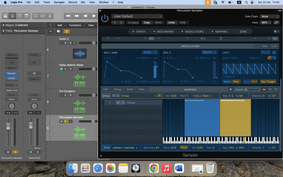Switch to the MOD MATRIX tab

click(163, 32)
